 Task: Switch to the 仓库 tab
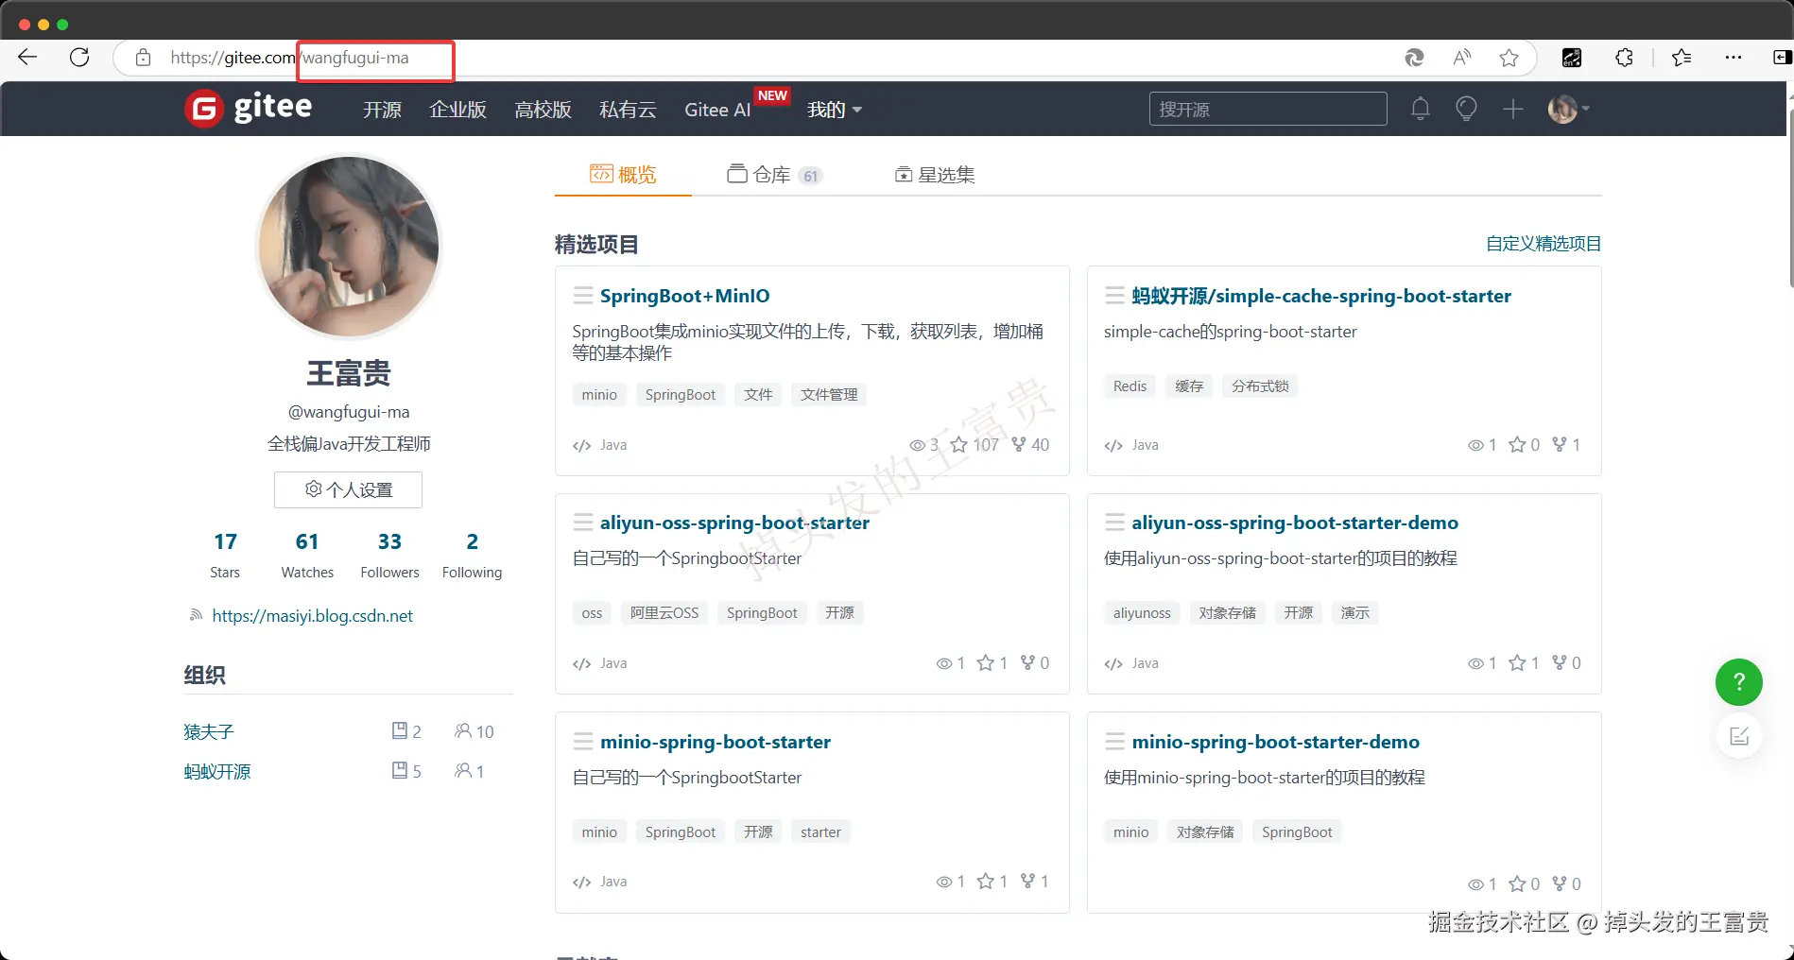click(x=774, y=175)
